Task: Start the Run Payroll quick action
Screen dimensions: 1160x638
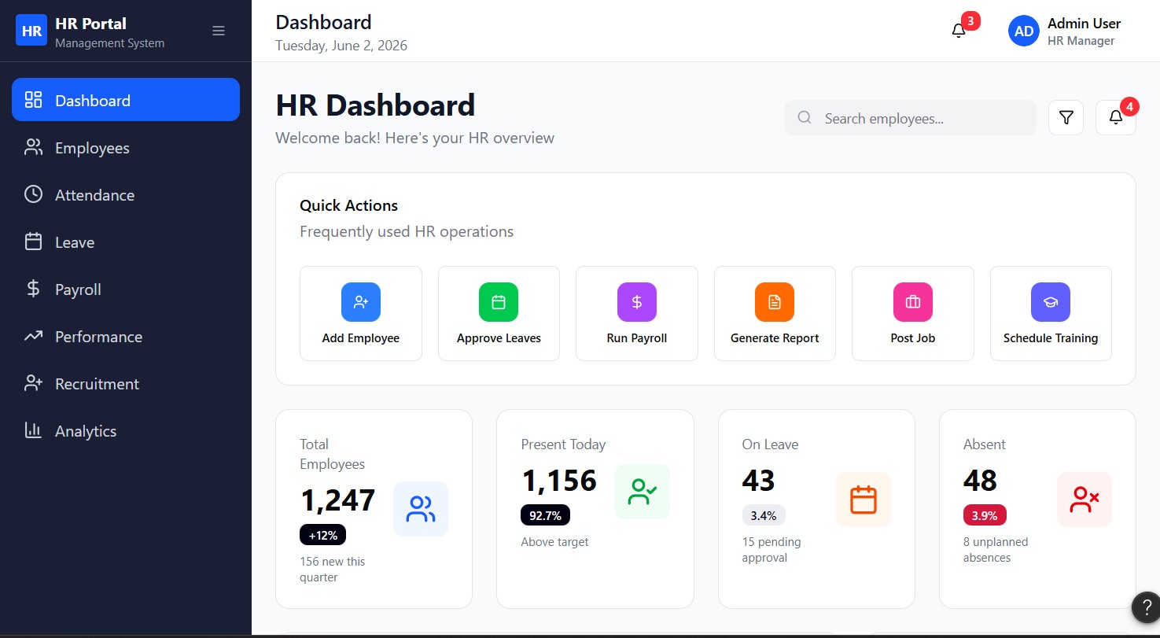Action: click(637, 313)
